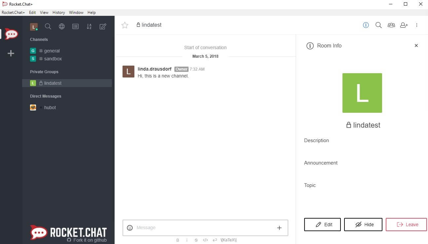This screenshot has height=244, width=428.
Task: Open the Window menu
Action: (76, 13)
